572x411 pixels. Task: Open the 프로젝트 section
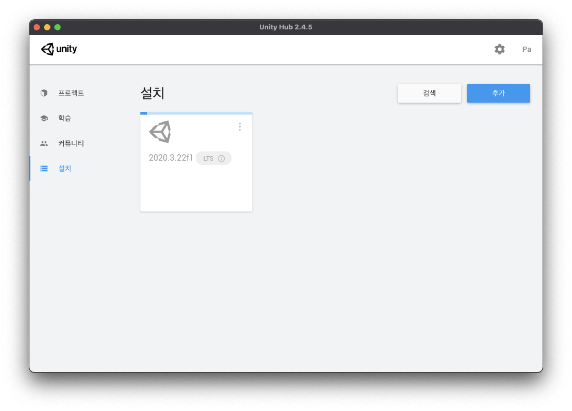71,93
